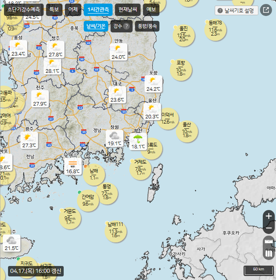Click the 여수 16.8℃ fog marker
The image size is (276, 280).
coord(73,166)
